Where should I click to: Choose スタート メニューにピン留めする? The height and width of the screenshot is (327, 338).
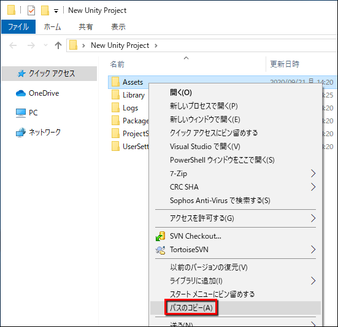[x=212, y=294]
